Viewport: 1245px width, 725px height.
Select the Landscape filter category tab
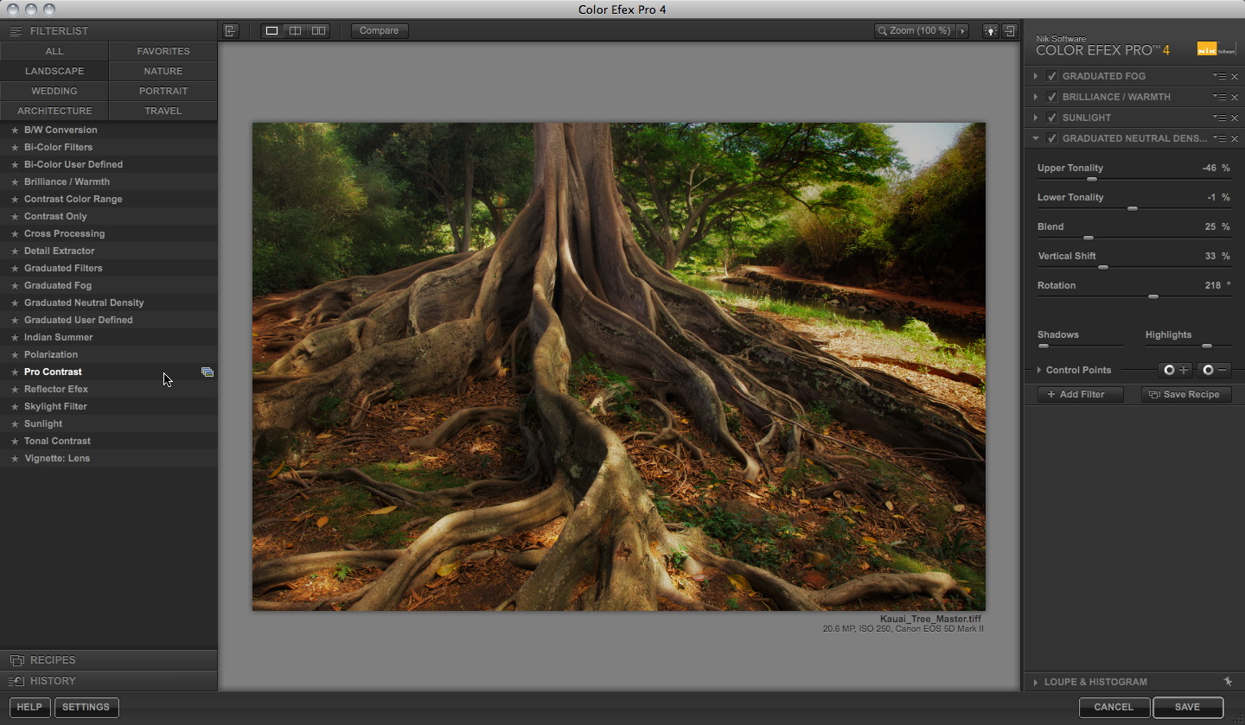pyautogui.click(x=54, y=71)
